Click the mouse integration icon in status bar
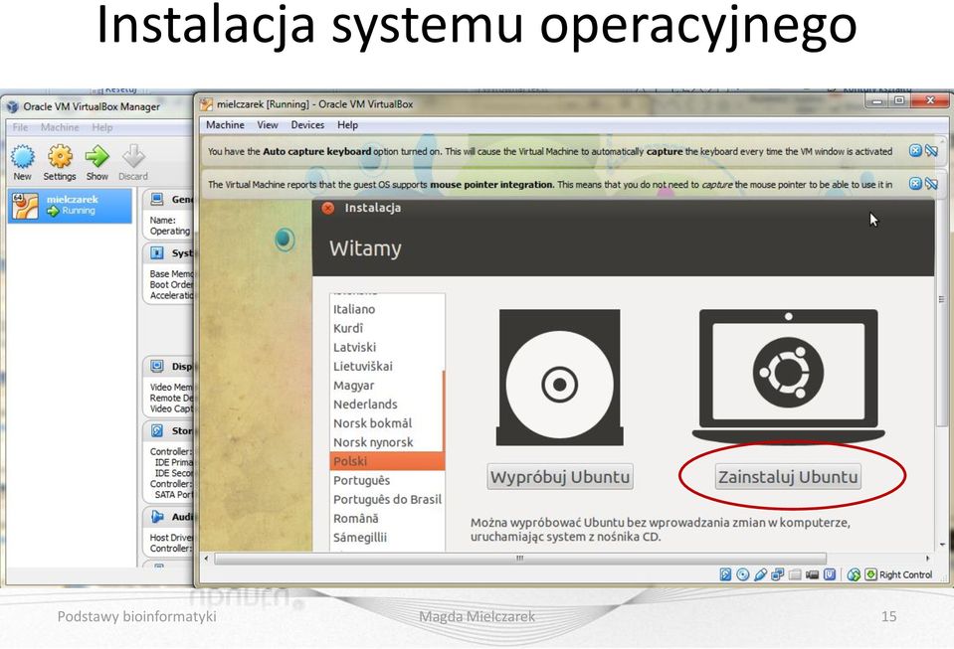 [x=854, y=574]
